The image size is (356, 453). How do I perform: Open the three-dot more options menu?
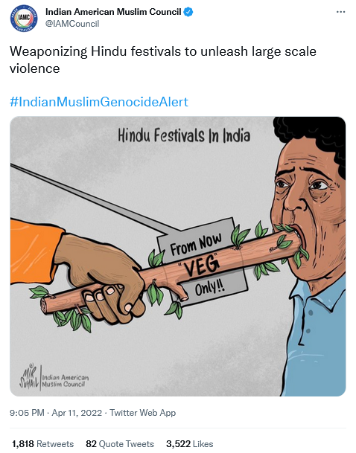point(340,12)
